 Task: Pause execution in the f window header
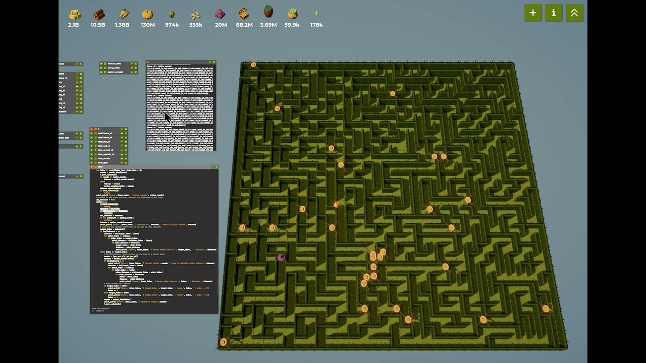click(95, 129)
